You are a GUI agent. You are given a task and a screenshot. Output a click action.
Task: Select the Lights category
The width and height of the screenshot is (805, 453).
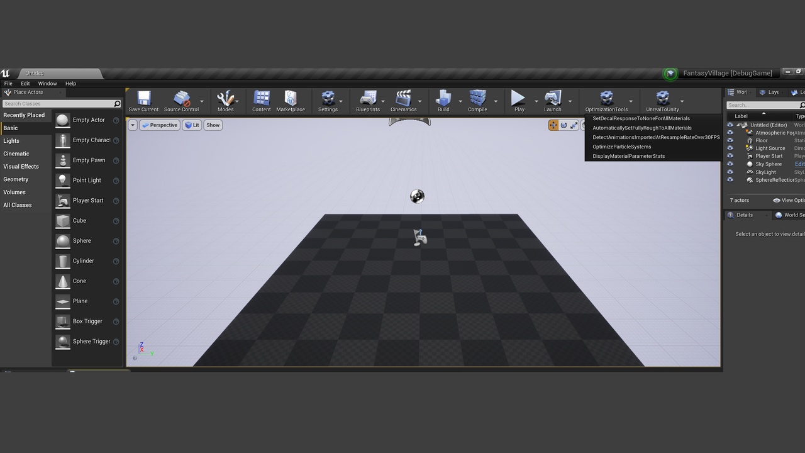click(x=11, y=141)
